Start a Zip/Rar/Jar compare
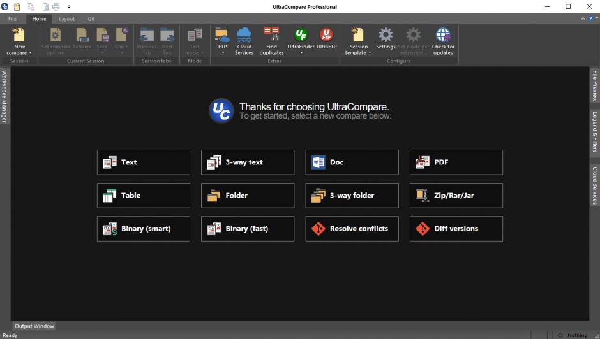Screen dimensions: 600x339 [x=456, y=195]
